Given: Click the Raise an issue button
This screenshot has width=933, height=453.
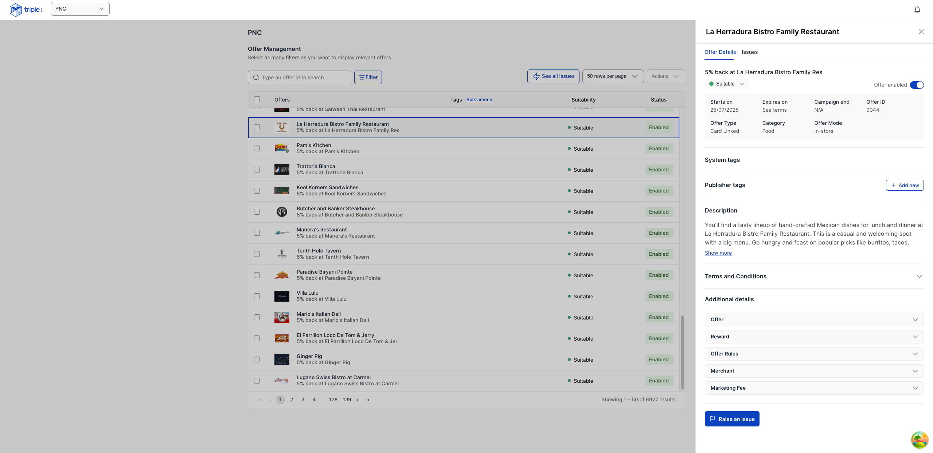Looking at the screenshot, I should pos(732,419).
